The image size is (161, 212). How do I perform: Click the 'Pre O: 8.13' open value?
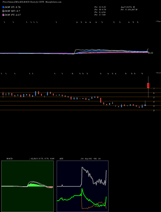pyautogui.click(x=100, y=7)
